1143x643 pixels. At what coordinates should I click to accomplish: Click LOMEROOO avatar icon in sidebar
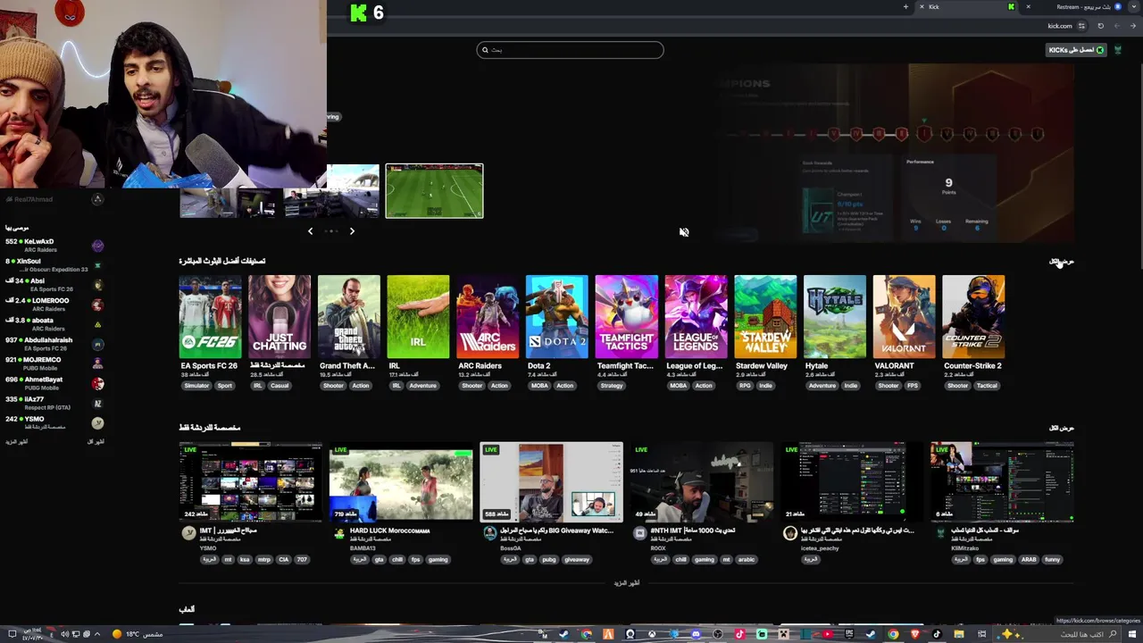97,305
